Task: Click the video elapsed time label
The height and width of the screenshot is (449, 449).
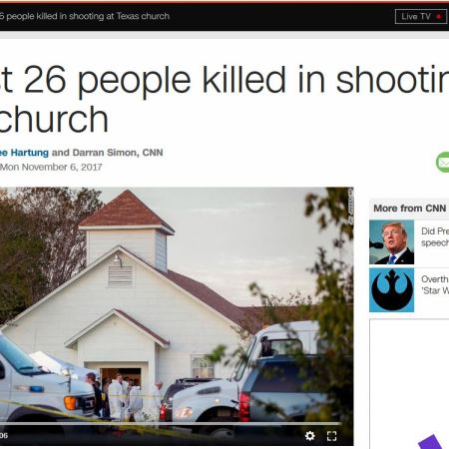Action: (4, 436)
